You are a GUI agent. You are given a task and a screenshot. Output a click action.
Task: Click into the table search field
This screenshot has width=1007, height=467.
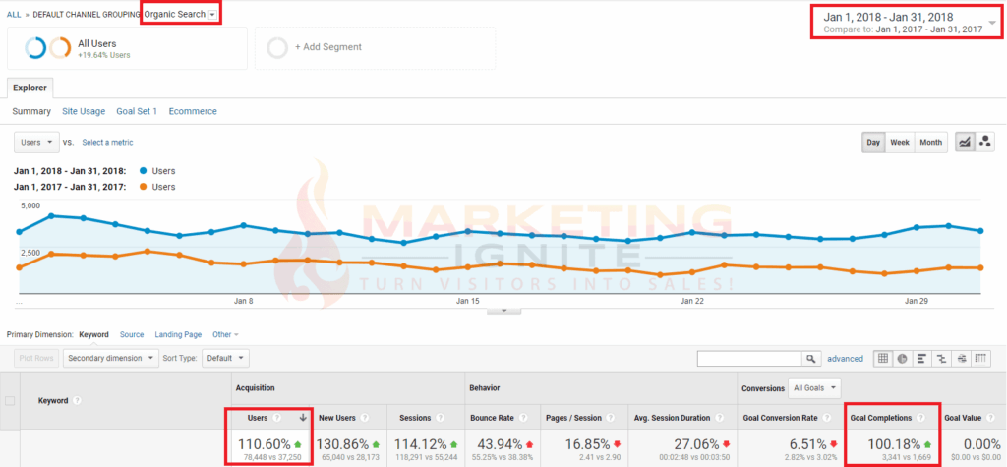[749, 359]
